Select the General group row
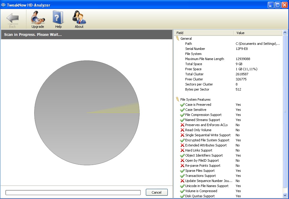This screenshot has height=199, width=289. tap(186, 39)
